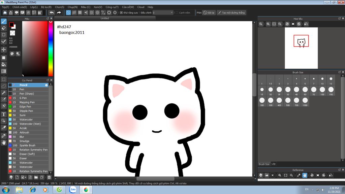Switch to the Lớp tab
This screenshot has width=345, height=194.
[274, 164]
